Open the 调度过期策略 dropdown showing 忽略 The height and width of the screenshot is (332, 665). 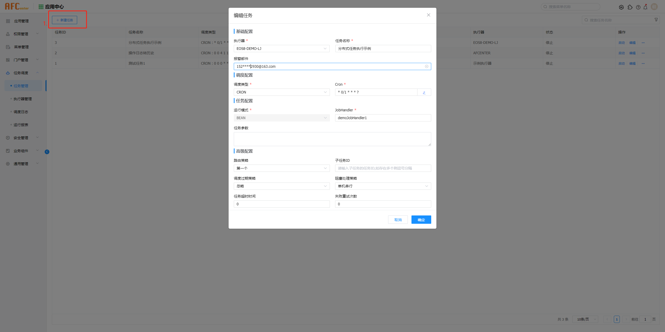coord(281,186)
